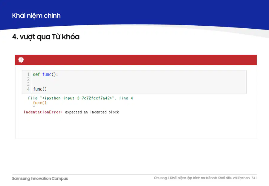Click the 'func()' call on line 4
Image resolution: width=269 pixels, height=186 pixels.
pyautogui.click(x=40, y=89)
